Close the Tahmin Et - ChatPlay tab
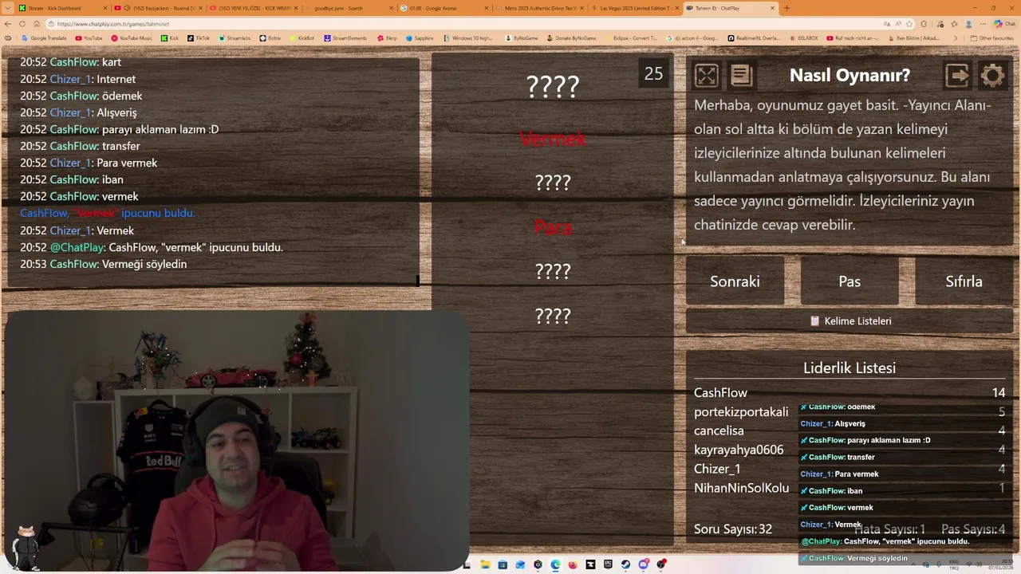 (x=772, y=8)
